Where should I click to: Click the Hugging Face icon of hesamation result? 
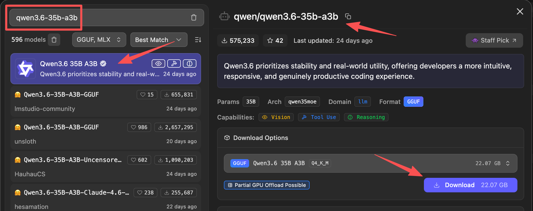click(18, 193)
